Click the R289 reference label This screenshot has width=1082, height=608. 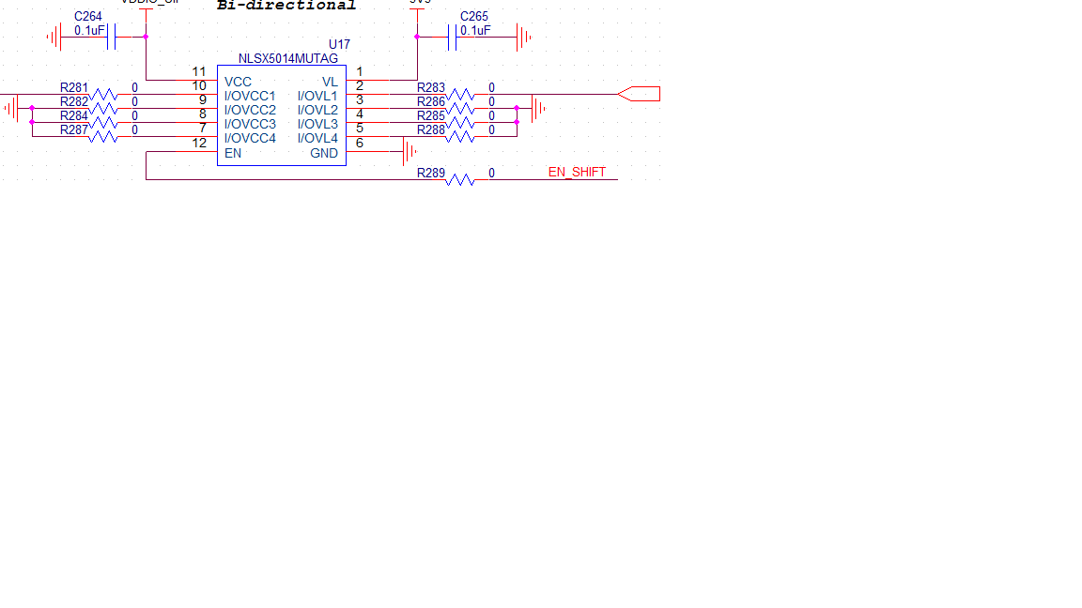coord(430,173)
